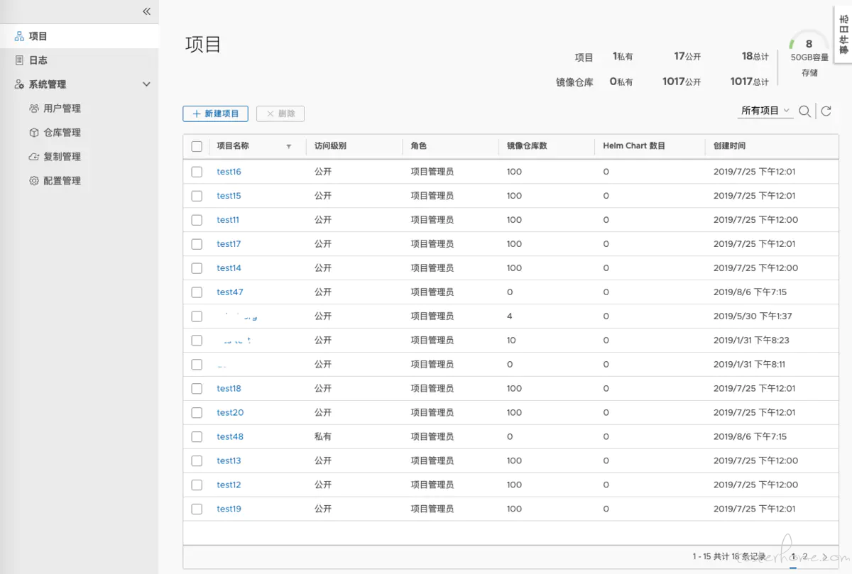
Task: Click the refresh icon
Action: 826,111
